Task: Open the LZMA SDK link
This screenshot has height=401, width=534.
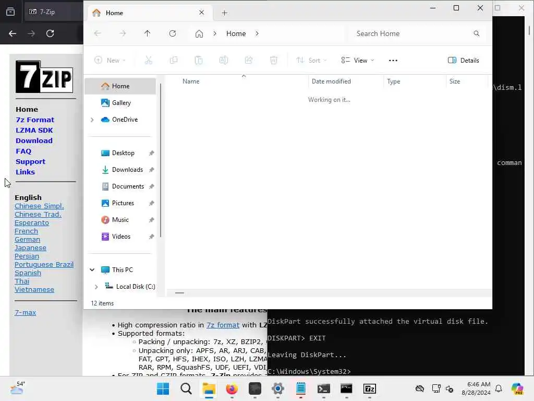Action: click(x=34, y=130)
